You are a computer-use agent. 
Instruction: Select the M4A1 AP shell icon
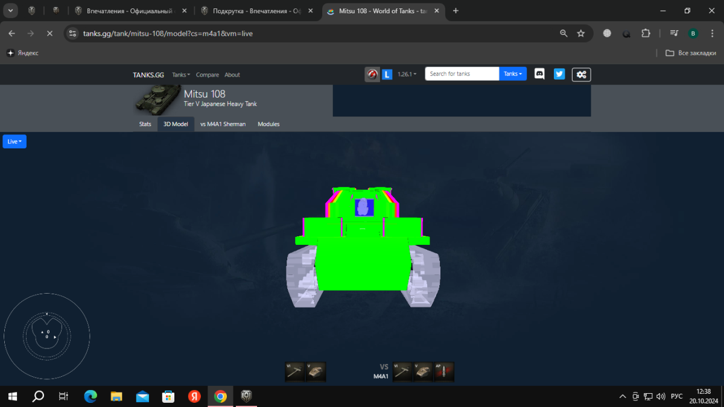(x=444, y=372)
